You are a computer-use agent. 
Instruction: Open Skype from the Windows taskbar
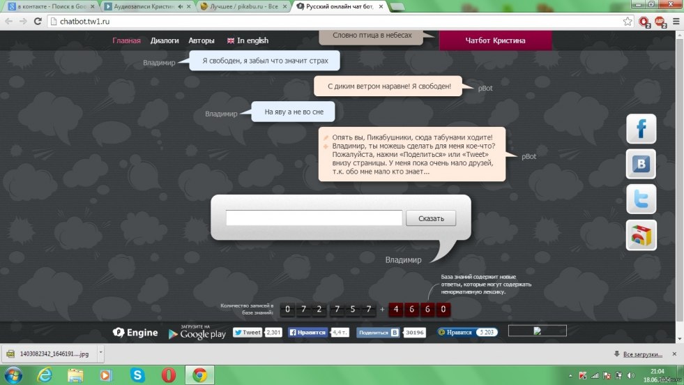tap(137, 375)
